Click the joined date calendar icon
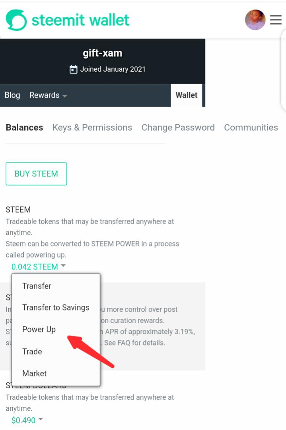Viewport: 286px width, 430px height. pos(74,70)
